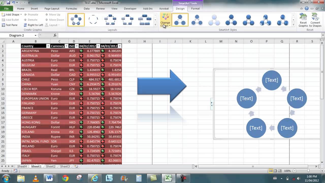Viewport: 325px width, 183px height.
Task: Expand the Layouts gallery More button
Action: pyautogui.click(x=155, y=25)
